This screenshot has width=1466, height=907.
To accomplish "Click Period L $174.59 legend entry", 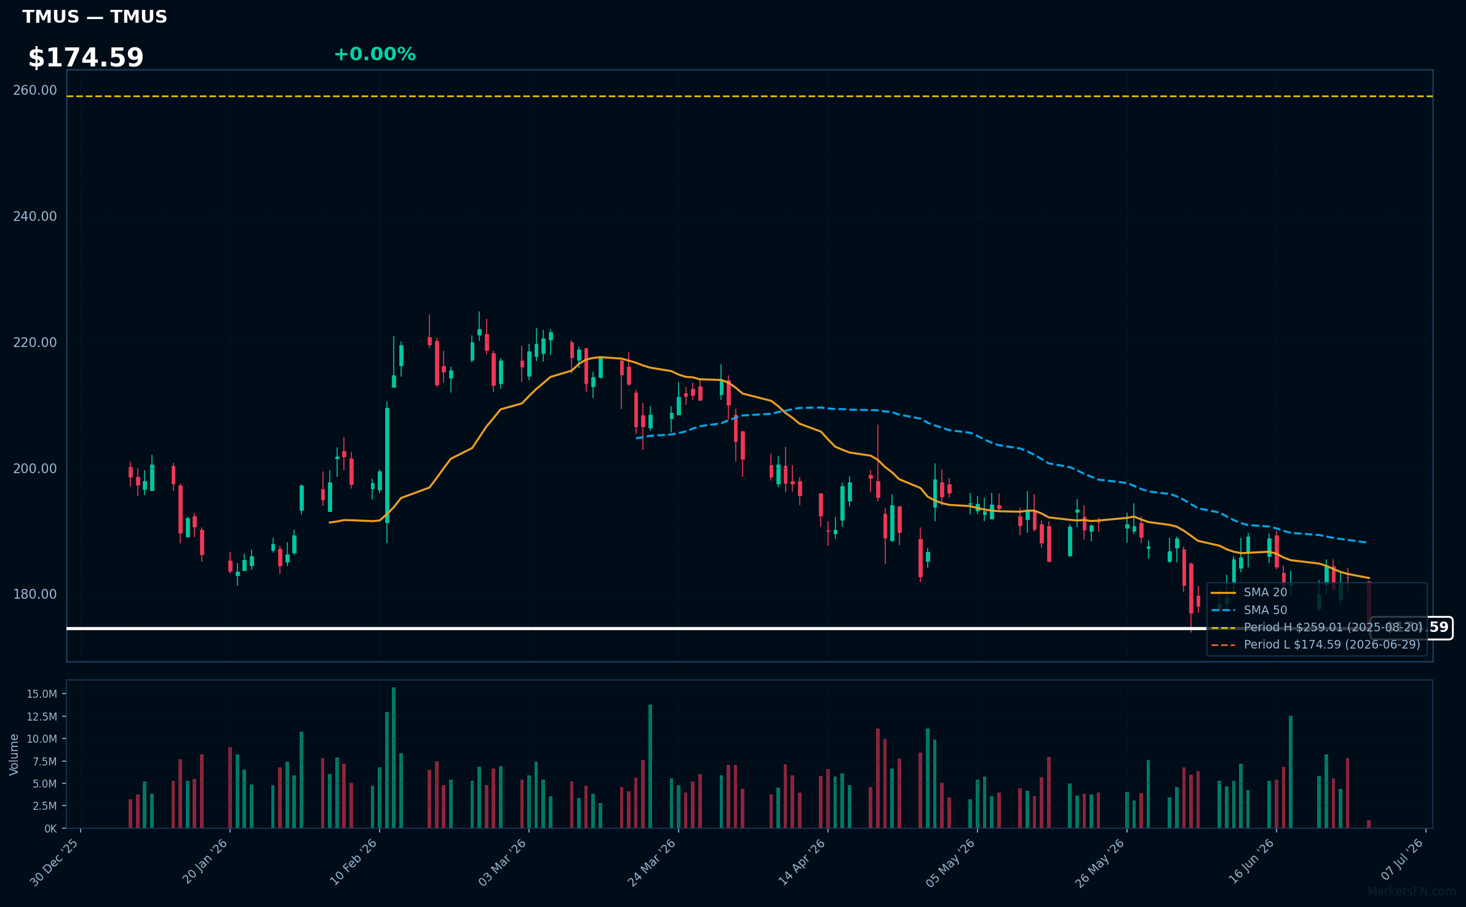I will (x=1315, y=644).
